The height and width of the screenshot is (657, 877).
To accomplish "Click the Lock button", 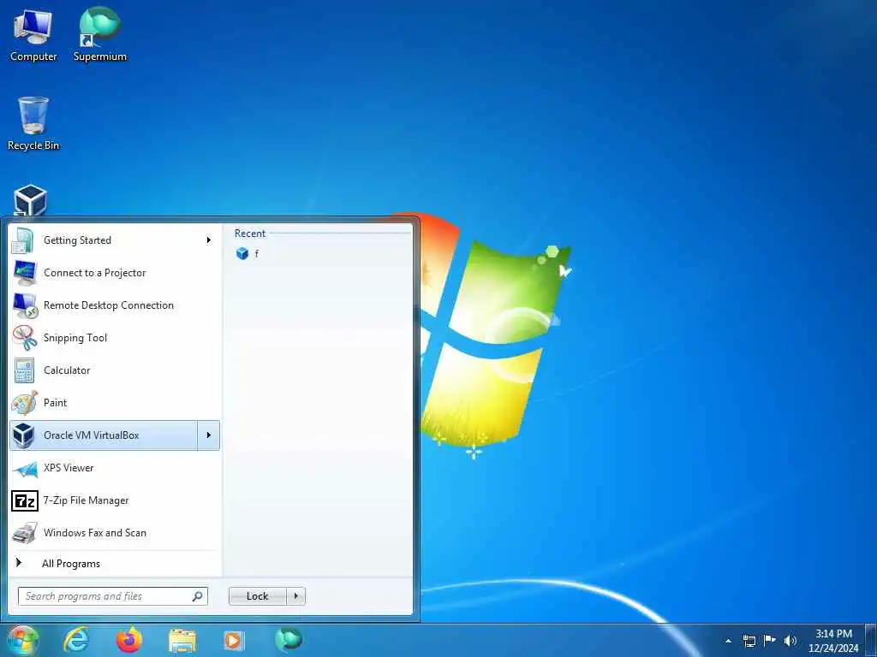I will point(257,596).
